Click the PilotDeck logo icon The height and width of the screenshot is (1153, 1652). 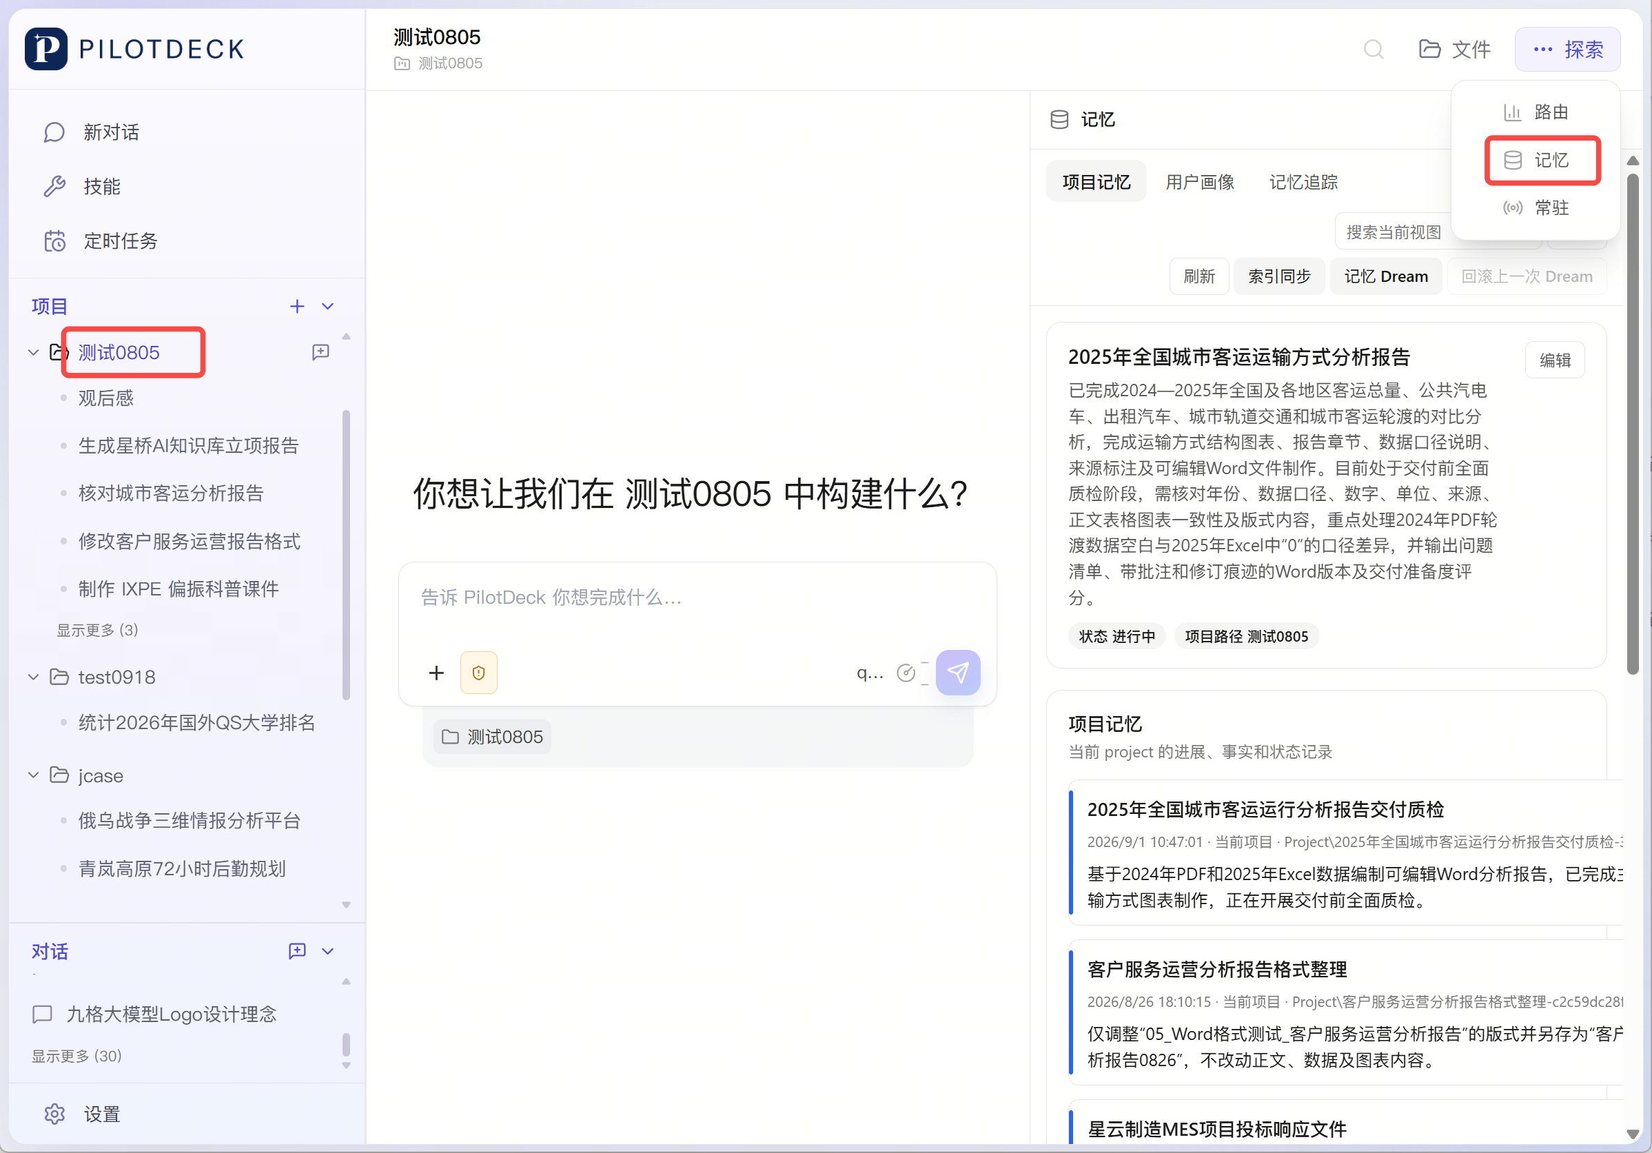(46, 49)
